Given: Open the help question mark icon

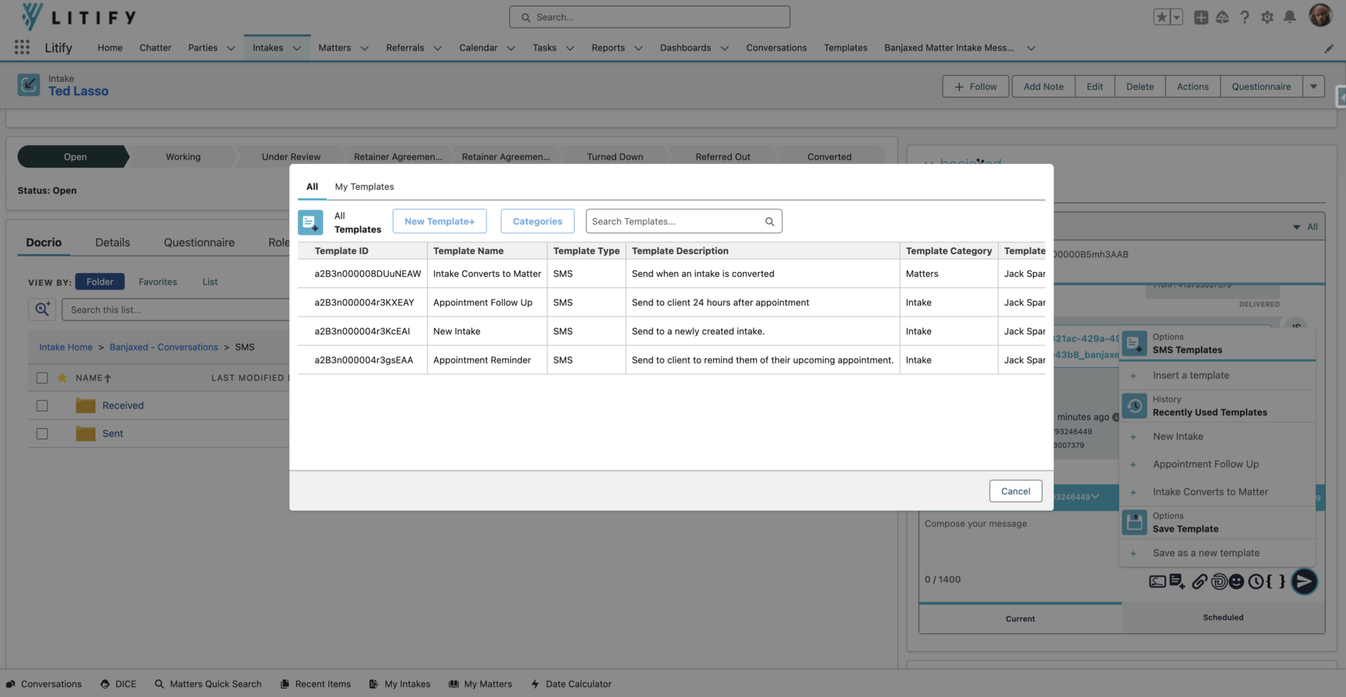Looking at the screenshot, I should coord(1245,17).
